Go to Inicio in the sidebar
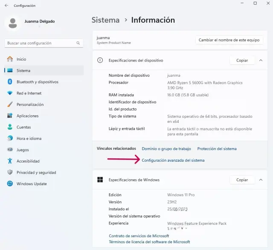 pyautogui.click(x=21, y=59)
